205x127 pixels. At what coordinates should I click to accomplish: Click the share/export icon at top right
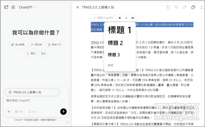tap(202, 7)
